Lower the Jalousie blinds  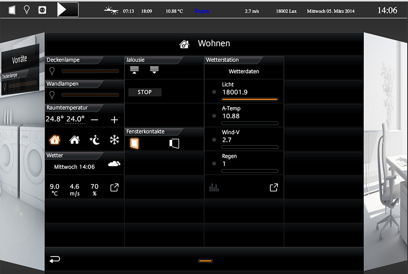154,70
